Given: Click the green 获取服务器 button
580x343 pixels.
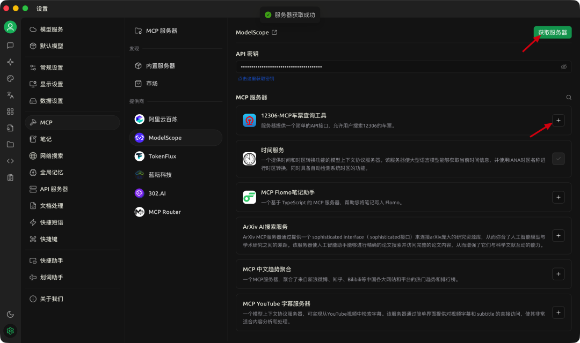Looking at the screenshot, I should 552,32.
